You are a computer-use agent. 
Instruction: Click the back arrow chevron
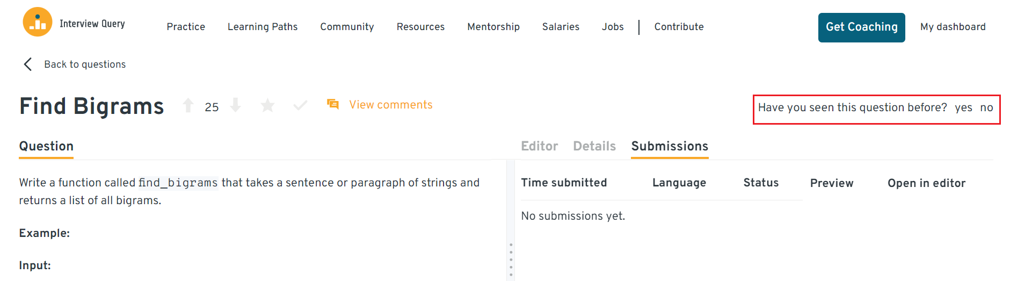tap(28, 64)
